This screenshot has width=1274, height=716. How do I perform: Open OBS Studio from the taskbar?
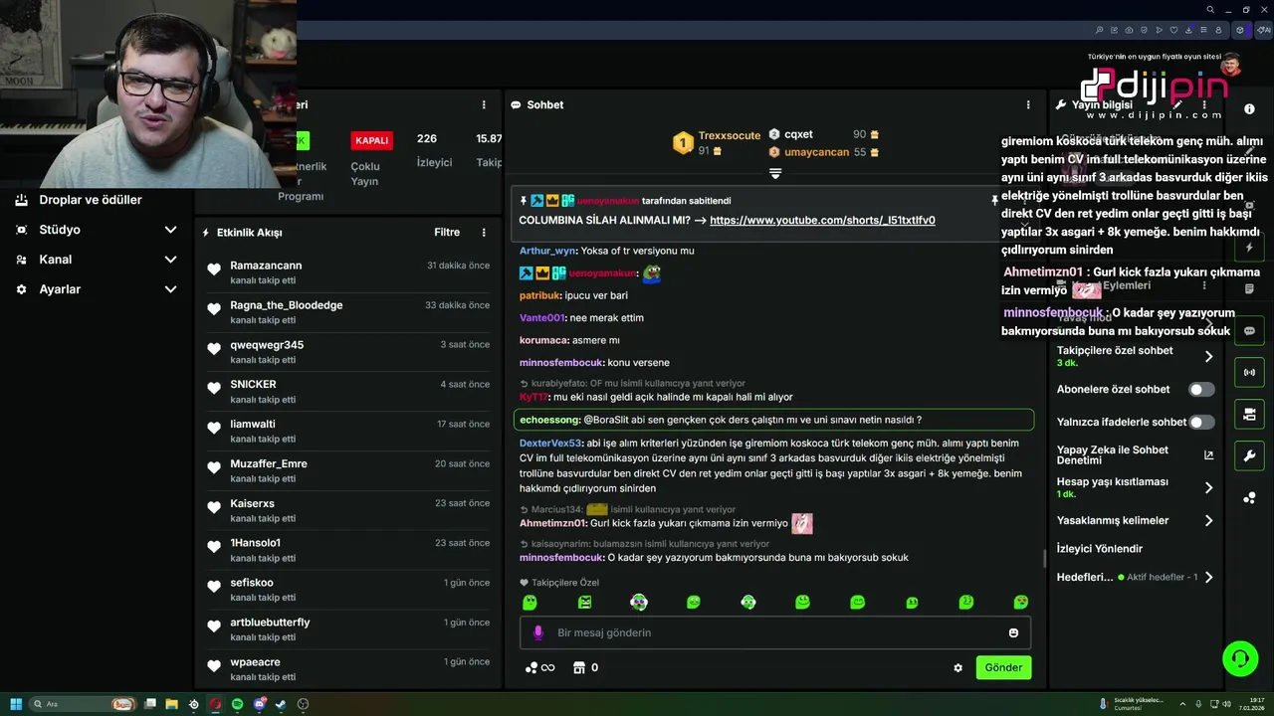303,704
